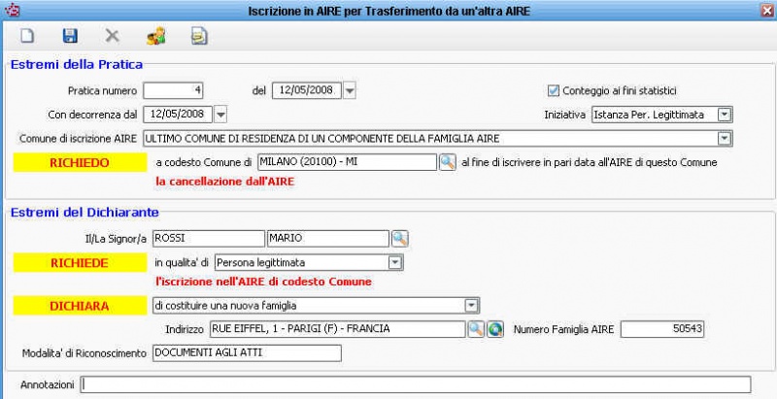The image size is (777, 399).
Task: Close the Iscrizione in AIRE window
Action: [768, 11]
